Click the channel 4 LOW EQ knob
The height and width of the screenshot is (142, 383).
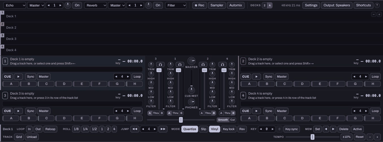[x=232, y=92]
